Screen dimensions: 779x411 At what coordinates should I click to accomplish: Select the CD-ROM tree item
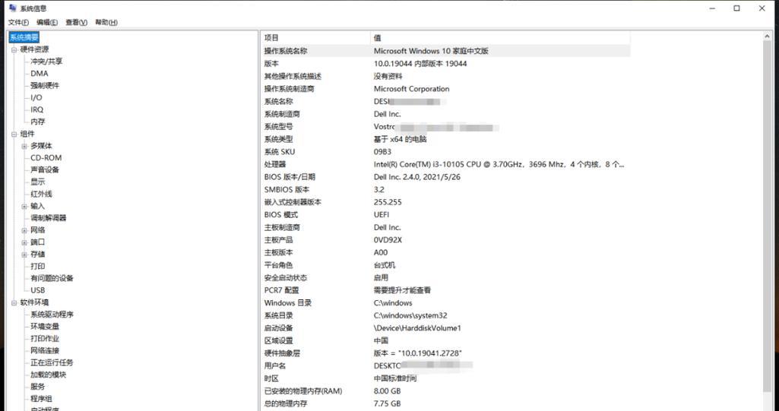(46, 158)
